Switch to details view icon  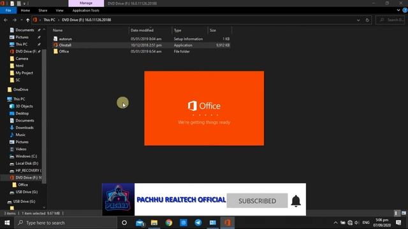397,213
